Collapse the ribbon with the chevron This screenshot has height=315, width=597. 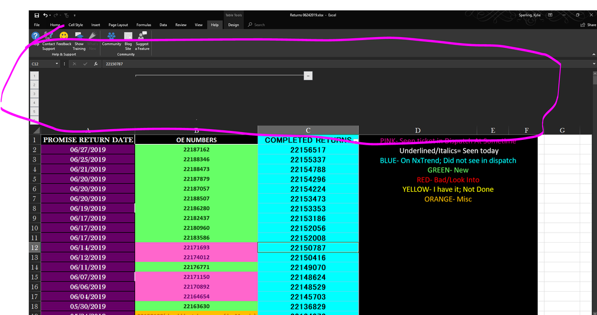point(593,54)
